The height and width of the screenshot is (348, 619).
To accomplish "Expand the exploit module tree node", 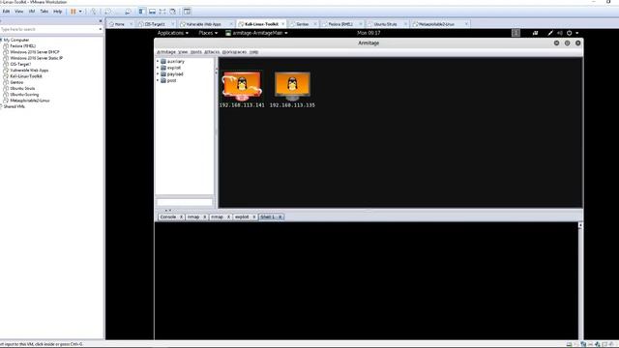I will pyautogui.click(x=158, y=68).
